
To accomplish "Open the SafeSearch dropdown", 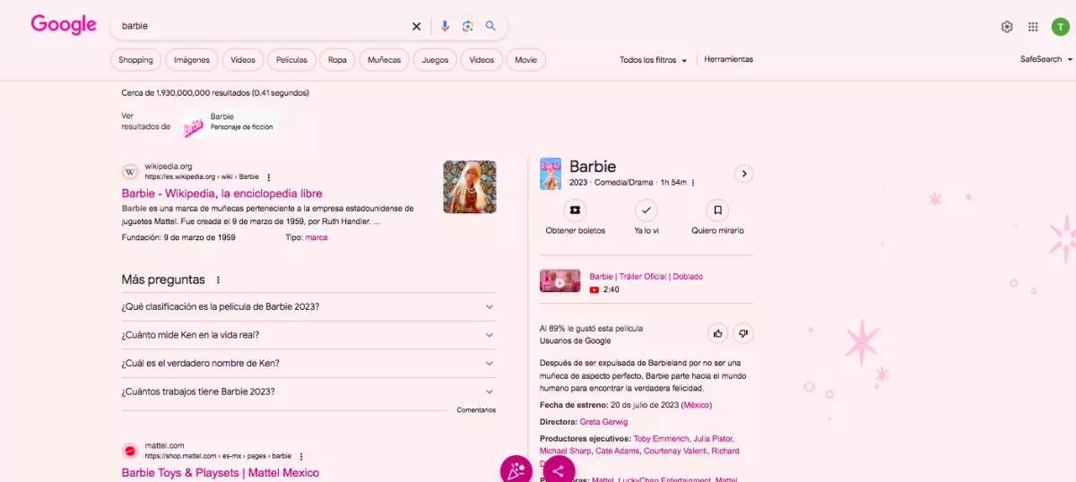I will point(1046,59).
